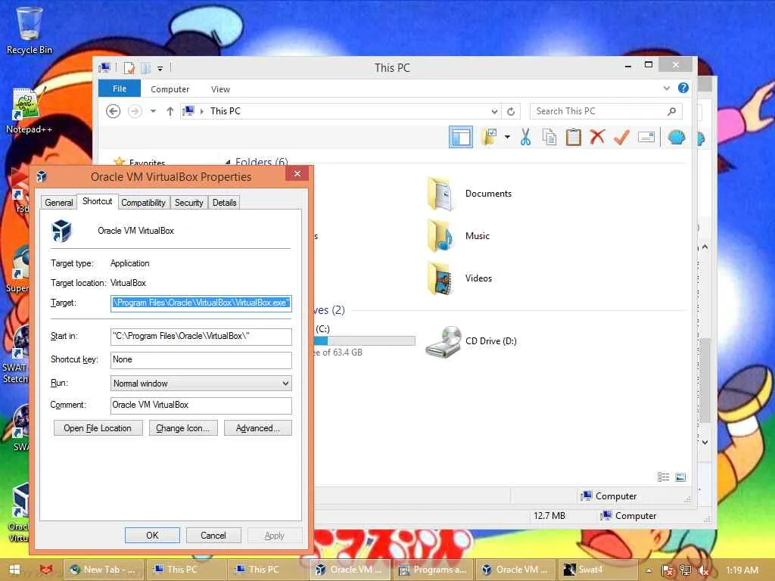Click the Advanced button
This screenshot has width=775, height=581.
click(258, 428)
